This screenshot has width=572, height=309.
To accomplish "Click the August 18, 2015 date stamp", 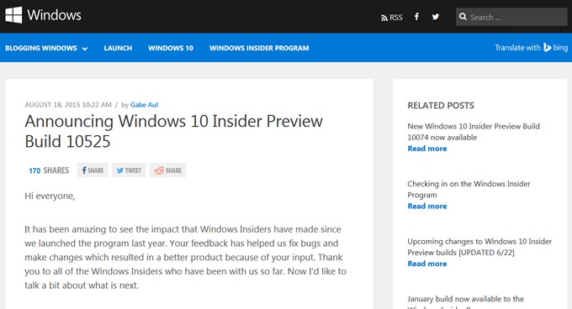I will pos(68,105).
